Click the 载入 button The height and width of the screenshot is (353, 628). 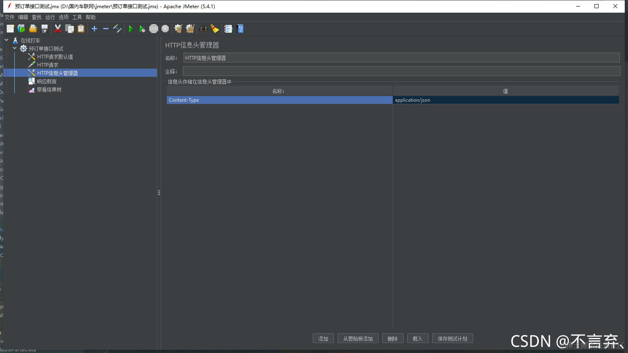(x=417, y=339)
